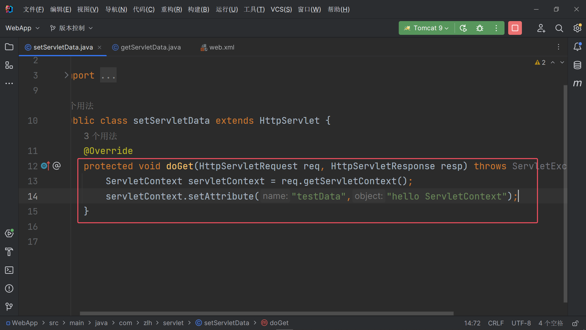Open the Terminal tool window

pyautogui.click(x=9, y=270)
